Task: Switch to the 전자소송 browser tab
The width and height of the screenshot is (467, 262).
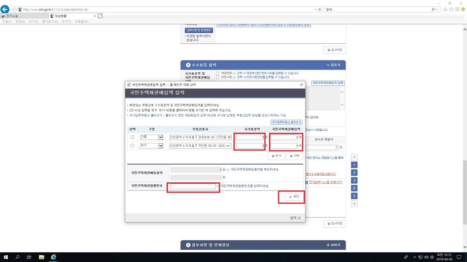Action: 25,16
